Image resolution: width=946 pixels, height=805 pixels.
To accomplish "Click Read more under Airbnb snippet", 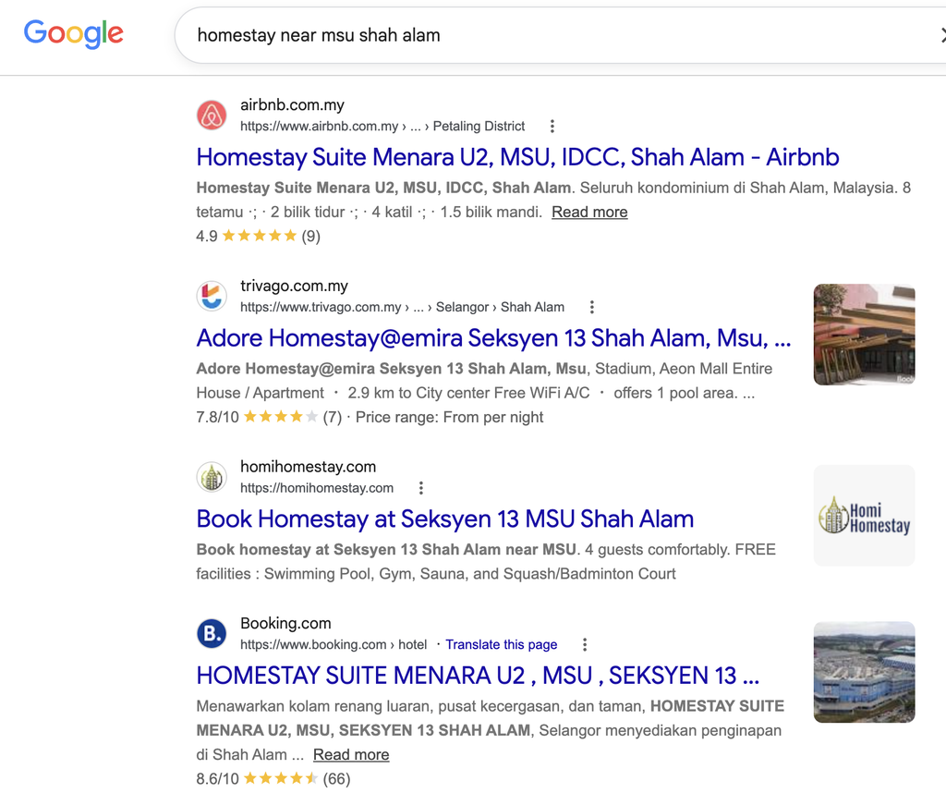I will [x=589, y=212].
